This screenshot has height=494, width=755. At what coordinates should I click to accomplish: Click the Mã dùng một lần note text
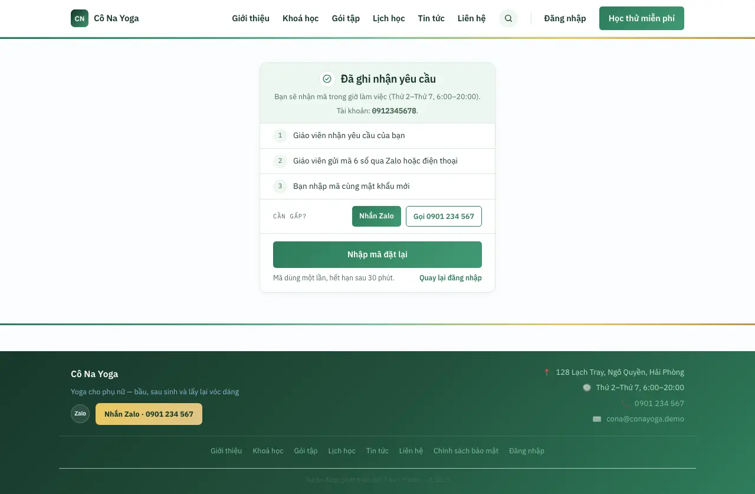334,278
